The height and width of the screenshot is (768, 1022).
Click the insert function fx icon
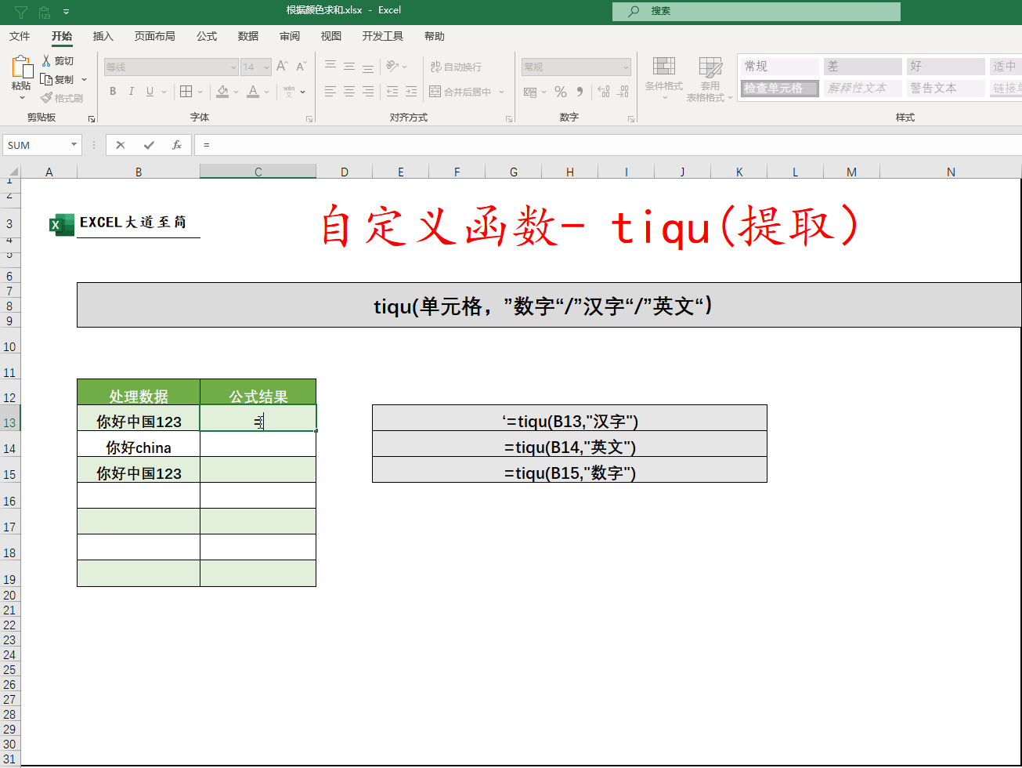(x=177, y=145)
